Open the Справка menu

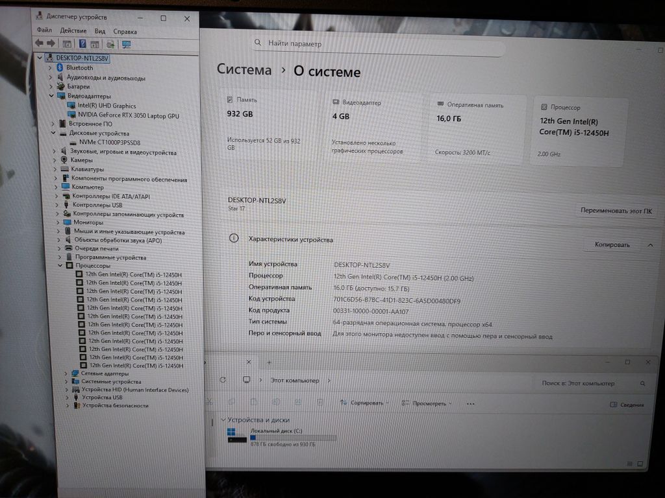click(x=125, y=31)
